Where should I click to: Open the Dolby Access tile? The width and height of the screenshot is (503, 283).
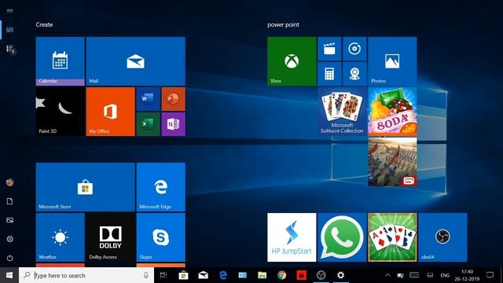pos(110,237)
